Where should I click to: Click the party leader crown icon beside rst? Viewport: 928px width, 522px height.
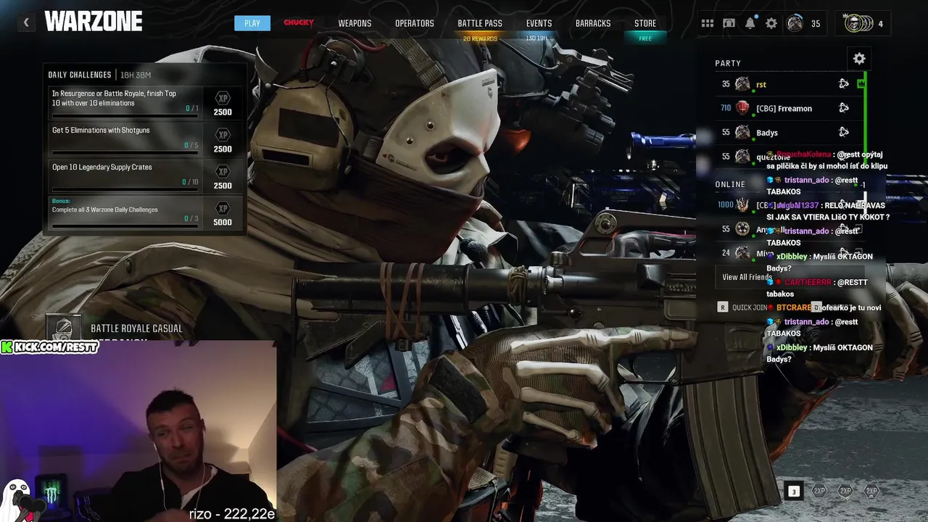click(x=861, y=84)
